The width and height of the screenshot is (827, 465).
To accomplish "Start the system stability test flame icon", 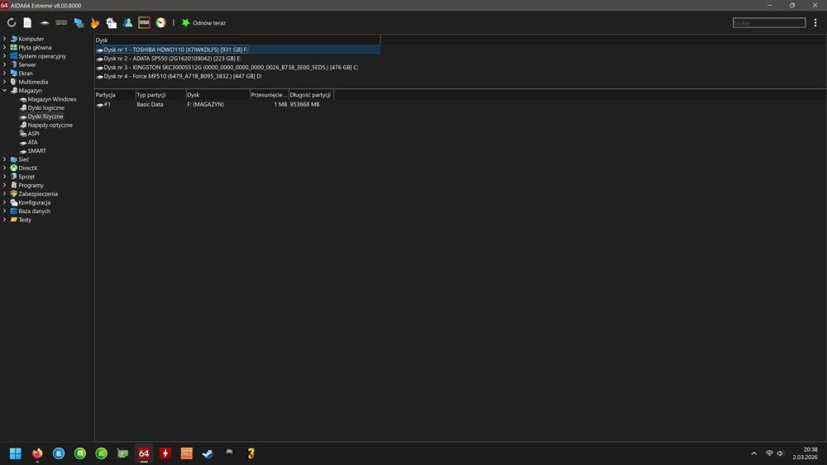I will point(95,23).
